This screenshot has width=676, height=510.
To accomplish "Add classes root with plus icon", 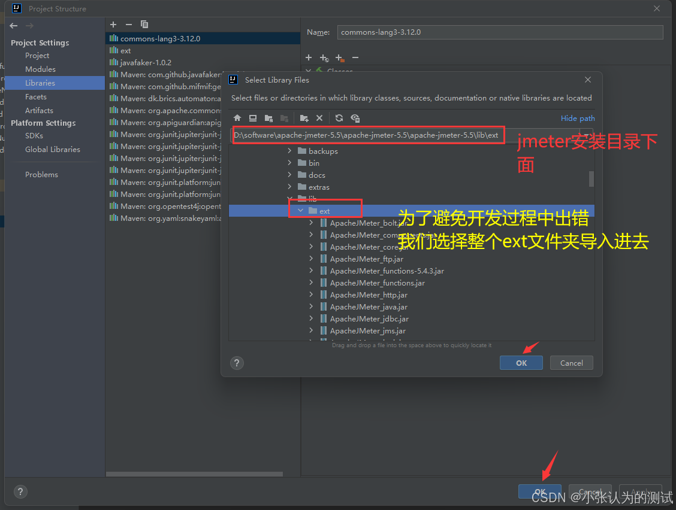I will 308,57.
